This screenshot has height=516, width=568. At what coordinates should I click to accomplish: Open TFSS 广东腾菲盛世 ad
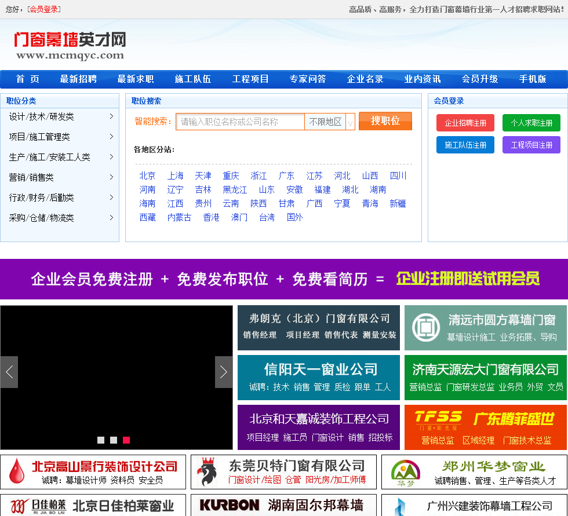click(x=486, y=427)
